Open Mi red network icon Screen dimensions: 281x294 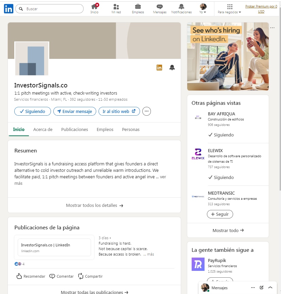click(x=116, y=9)
